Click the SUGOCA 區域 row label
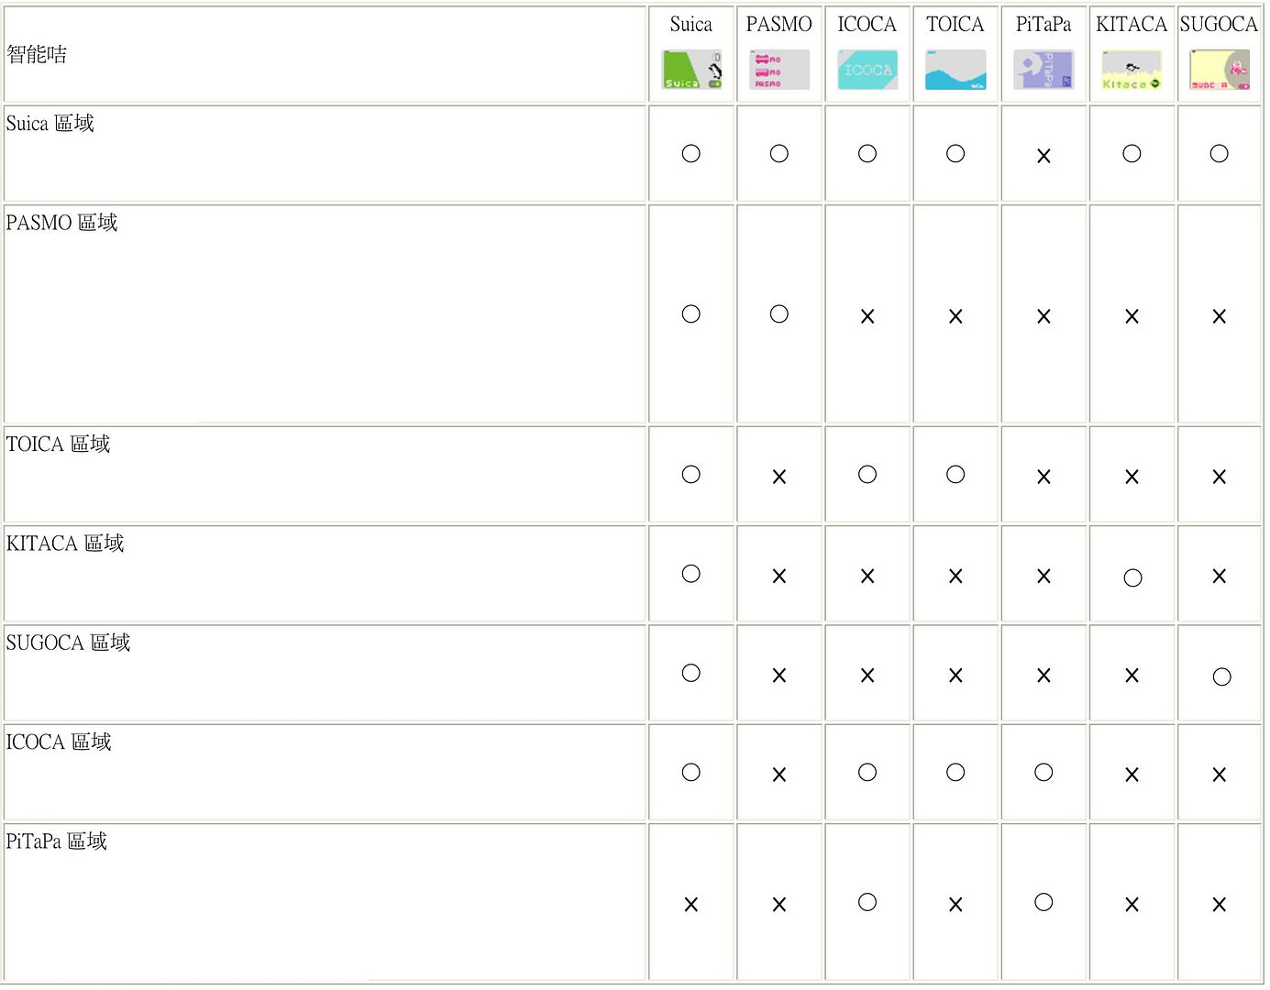The image size is (1270, 990). click(68, 643)
